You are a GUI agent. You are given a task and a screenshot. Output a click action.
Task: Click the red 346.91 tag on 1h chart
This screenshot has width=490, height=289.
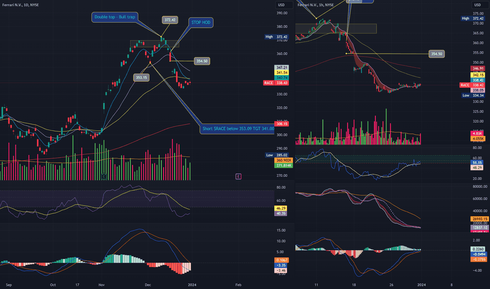point(478,68)
